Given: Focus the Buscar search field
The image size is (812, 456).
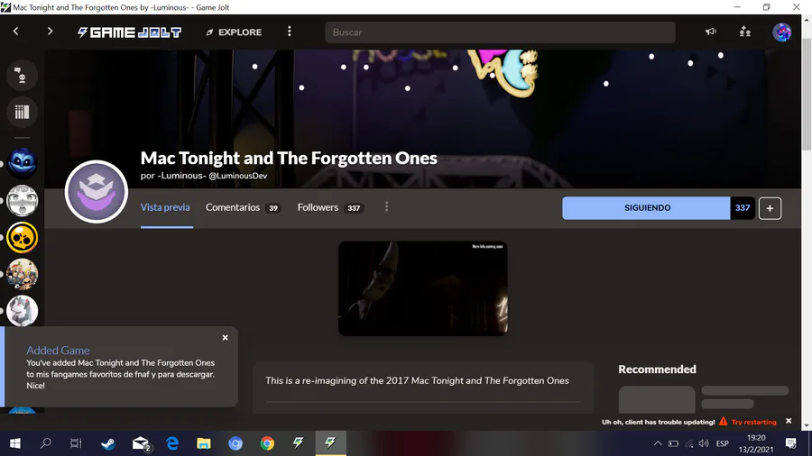Looking at the screenshot, I should click(500, 32).
